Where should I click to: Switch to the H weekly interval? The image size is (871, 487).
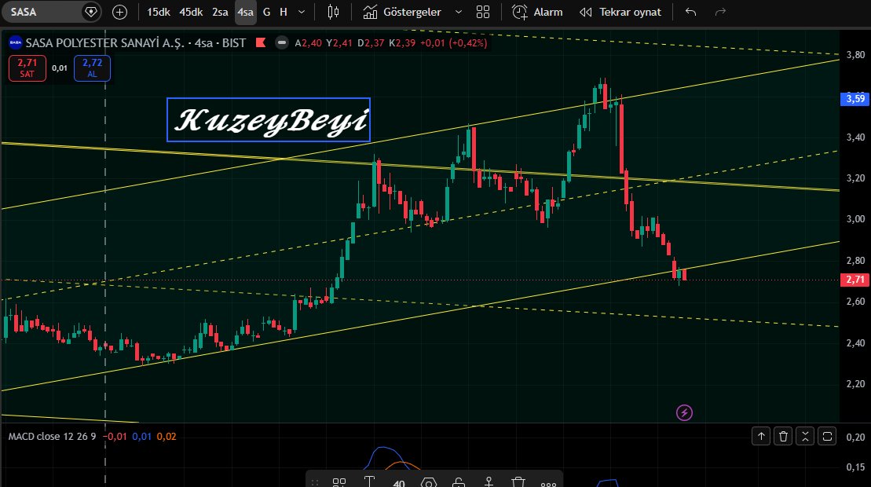point(284,12)
